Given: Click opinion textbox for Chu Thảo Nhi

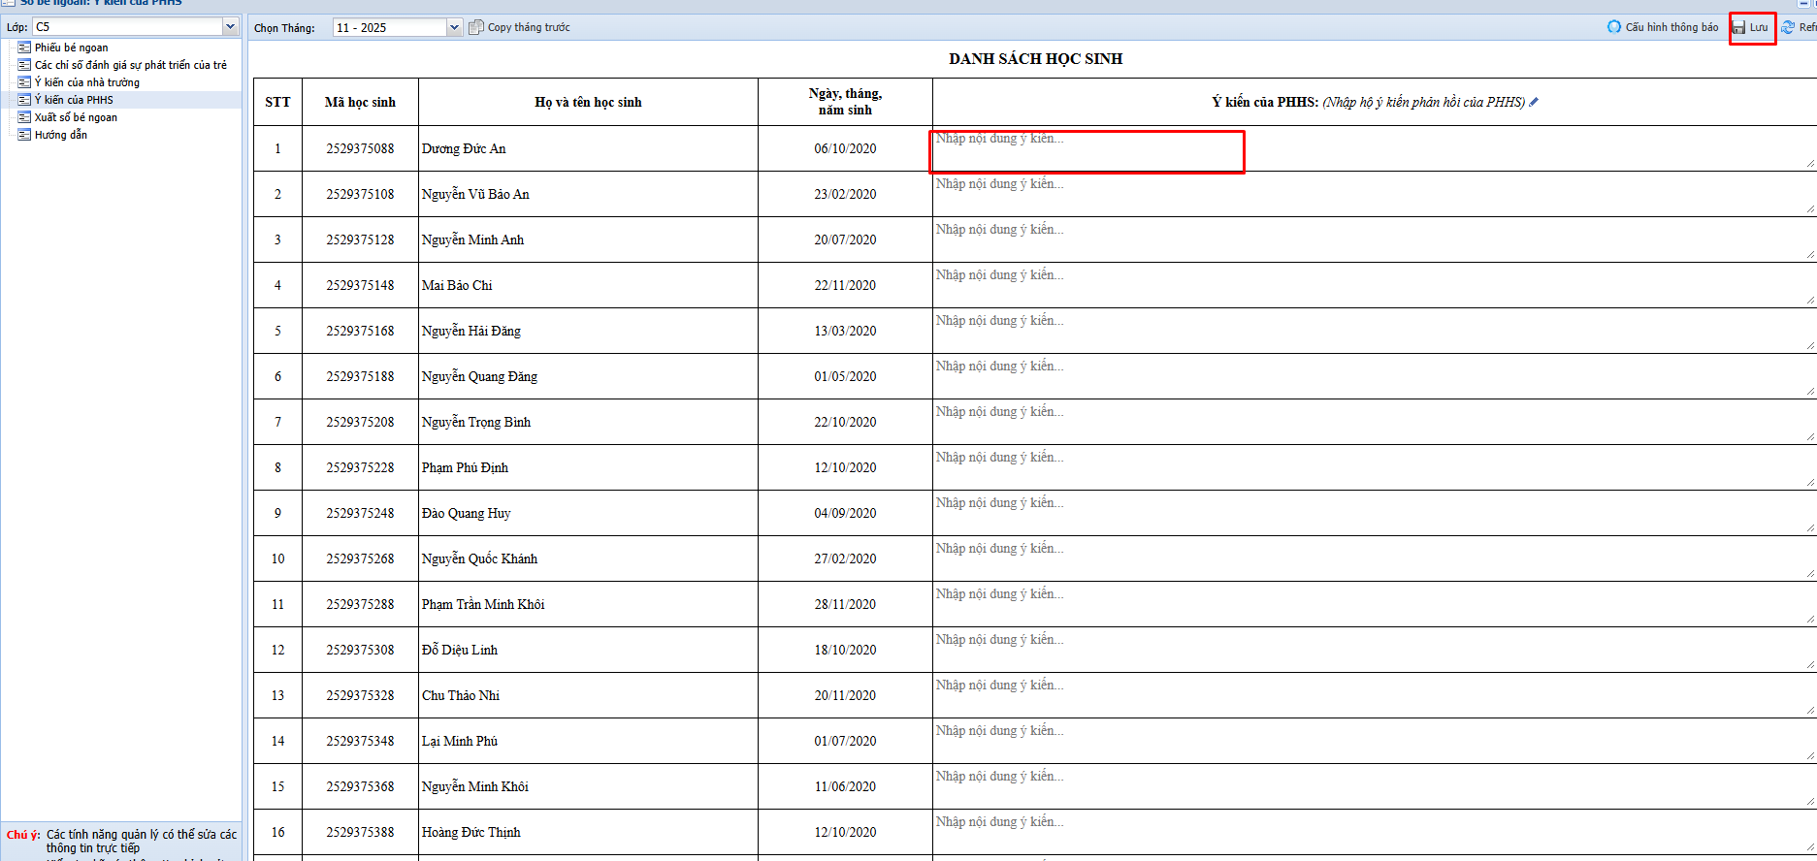Looking at the screenshot, I should point(1375,696).
